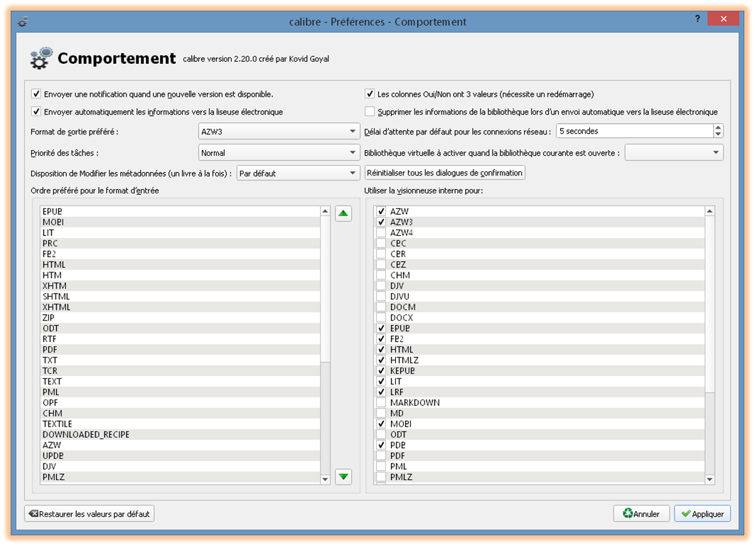The height and width of the screenshot is (546, 755).
Task: Open the 'Format de sortie préféré' AZW3 dropdown
Action: [279, 132]
